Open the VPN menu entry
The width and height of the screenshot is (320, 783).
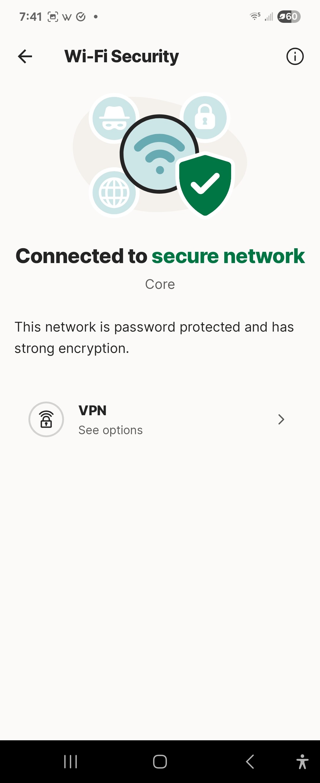pos(93,411)
